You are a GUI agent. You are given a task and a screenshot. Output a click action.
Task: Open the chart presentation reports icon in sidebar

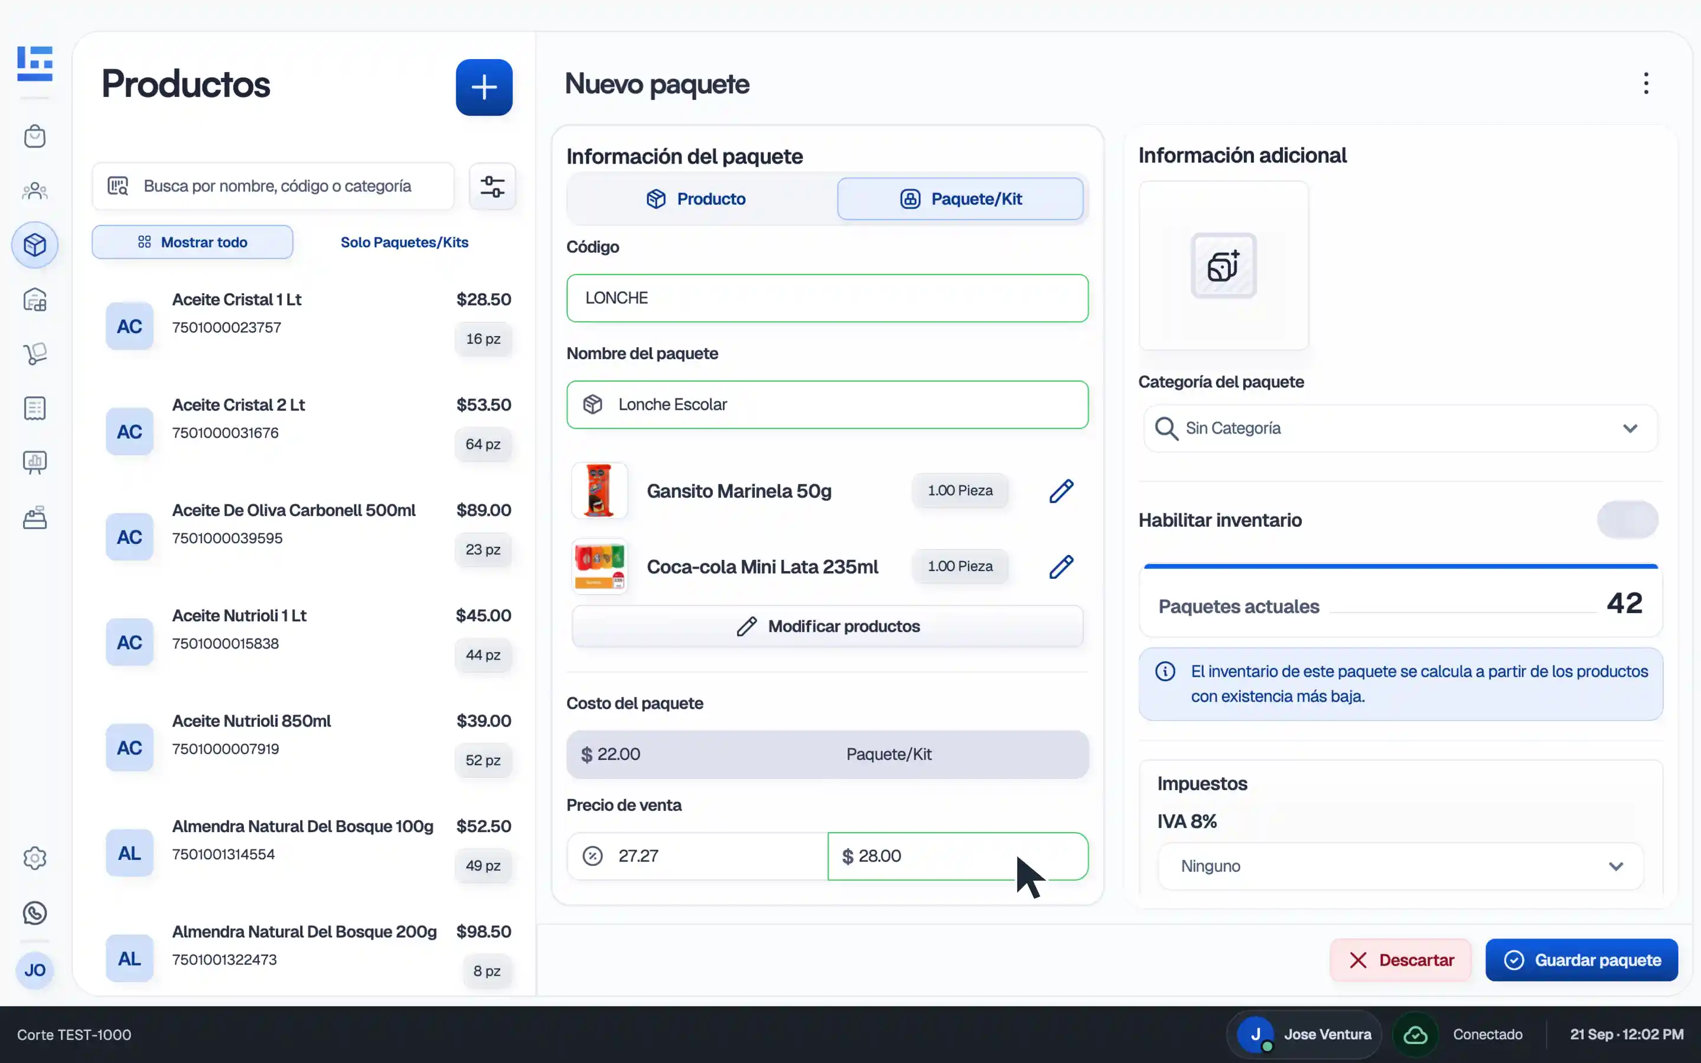click(34, 462)
